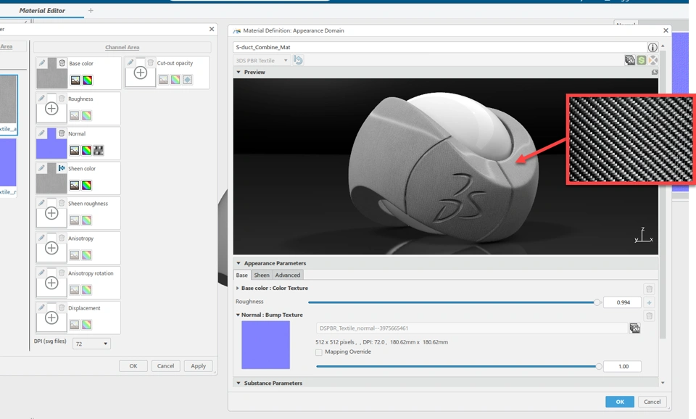Click the third mask icon under Cut-out opacity
The width and height of the screenshot is (696, 419).
pos(187,80)
